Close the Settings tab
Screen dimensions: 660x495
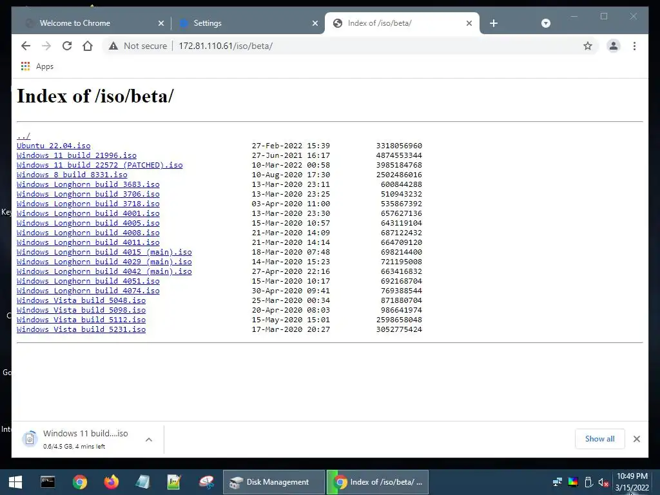coord(315,23)
